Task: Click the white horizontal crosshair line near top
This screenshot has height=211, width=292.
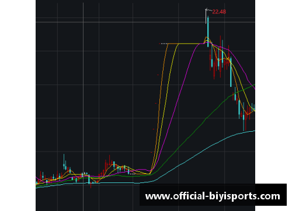Action: tap(145, 22)
